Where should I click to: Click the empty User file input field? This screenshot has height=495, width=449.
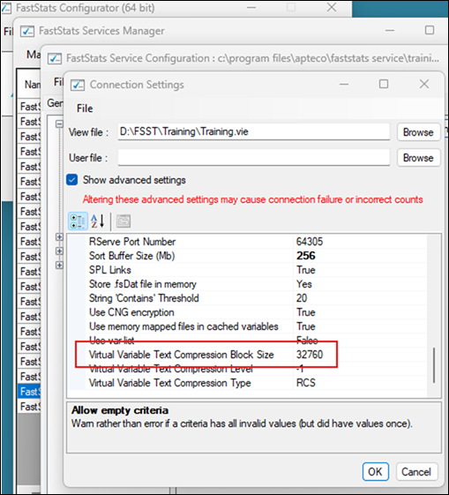[254, 157]
